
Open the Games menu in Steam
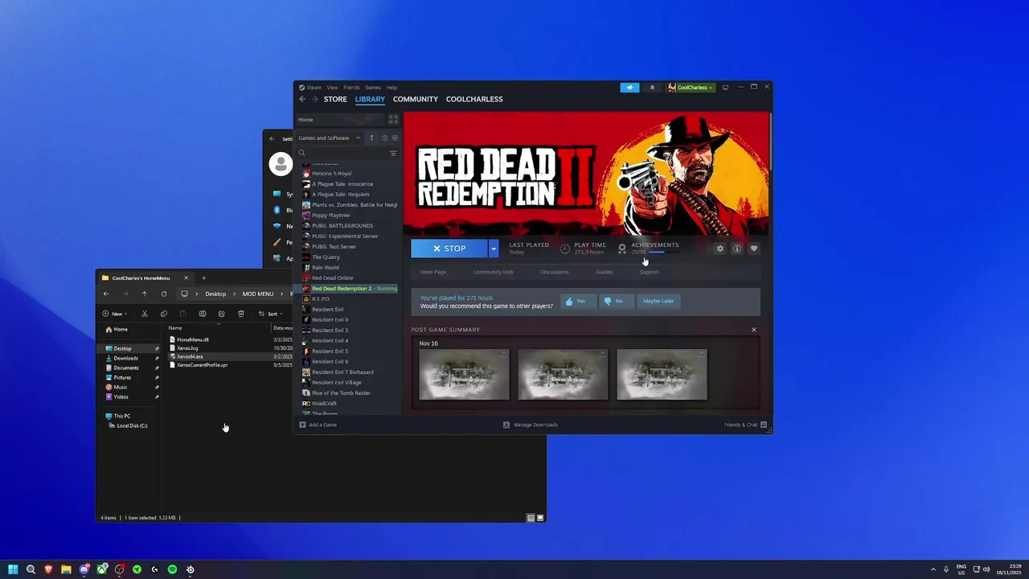click(x=373, y=87)
